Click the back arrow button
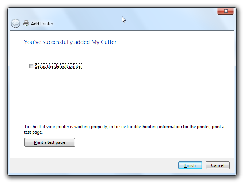 (x=15, y=24)
